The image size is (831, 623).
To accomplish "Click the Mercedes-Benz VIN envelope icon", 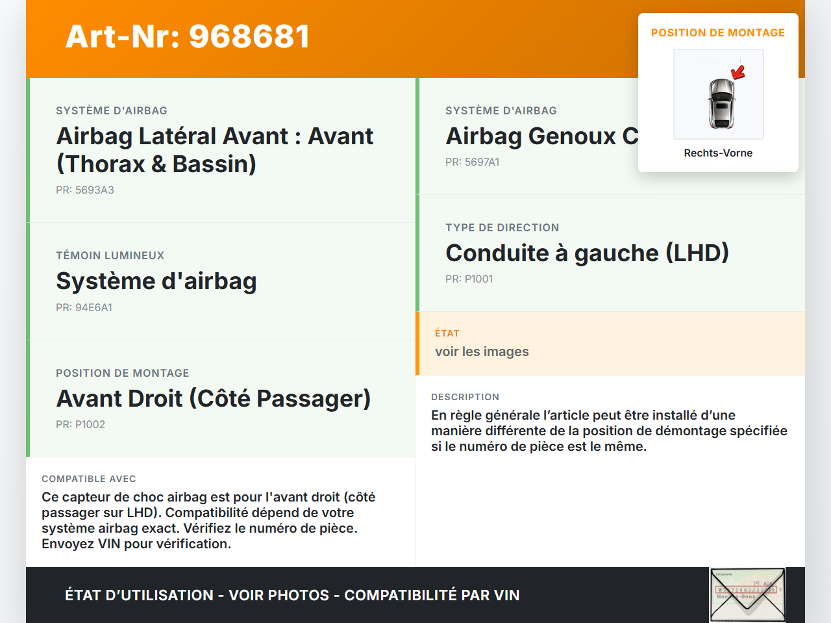I will (747, 594).
